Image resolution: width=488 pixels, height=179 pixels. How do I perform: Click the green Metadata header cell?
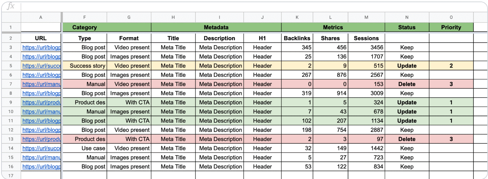(x=216, y=27)
